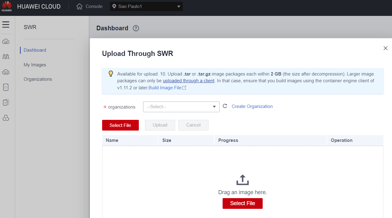Click the stacked images icon in sidebar
Viewport: 392px width, 218px height.
point(6,102)
